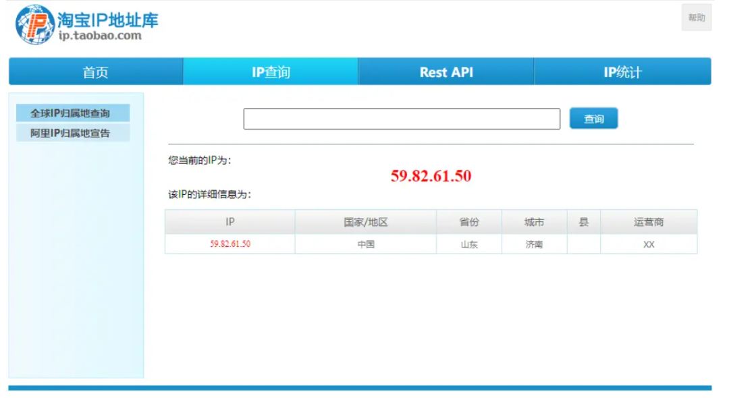Viewport: 729px width, 398px height.
Task: Click the ip.taobao.com URL text
Action: coord(100,35)
